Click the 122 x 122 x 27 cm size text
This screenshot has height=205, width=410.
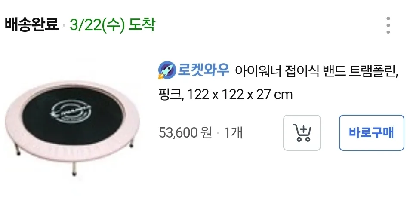(240, 95)
